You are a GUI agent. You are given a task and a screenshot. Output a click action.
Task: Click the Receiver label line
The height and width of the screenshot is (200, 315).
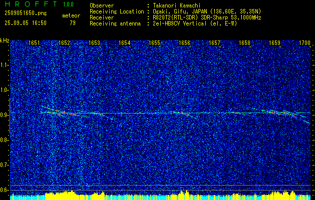pos(102,17)
